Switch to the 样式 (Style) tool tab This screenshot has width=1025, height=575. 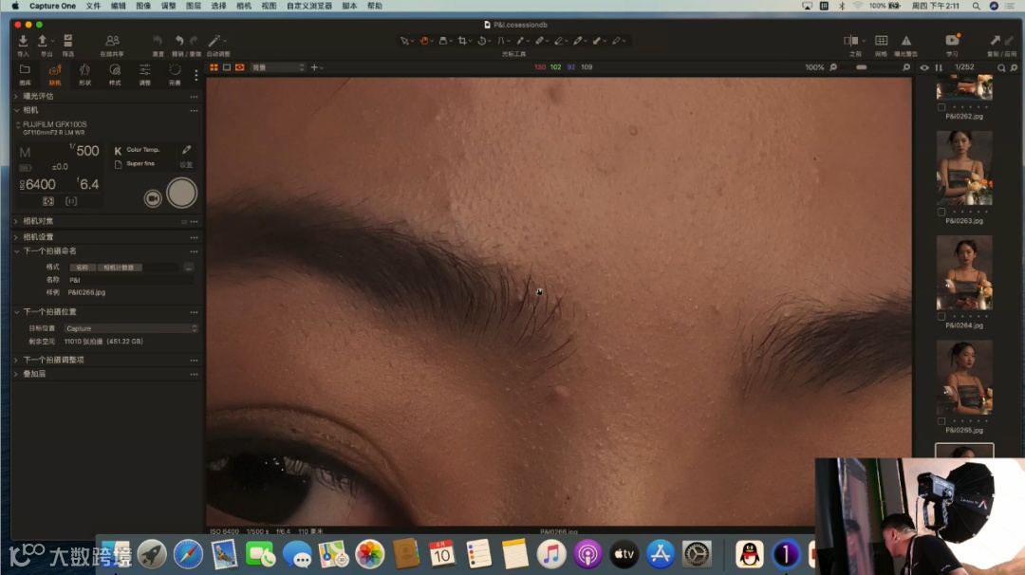point(115,74)
